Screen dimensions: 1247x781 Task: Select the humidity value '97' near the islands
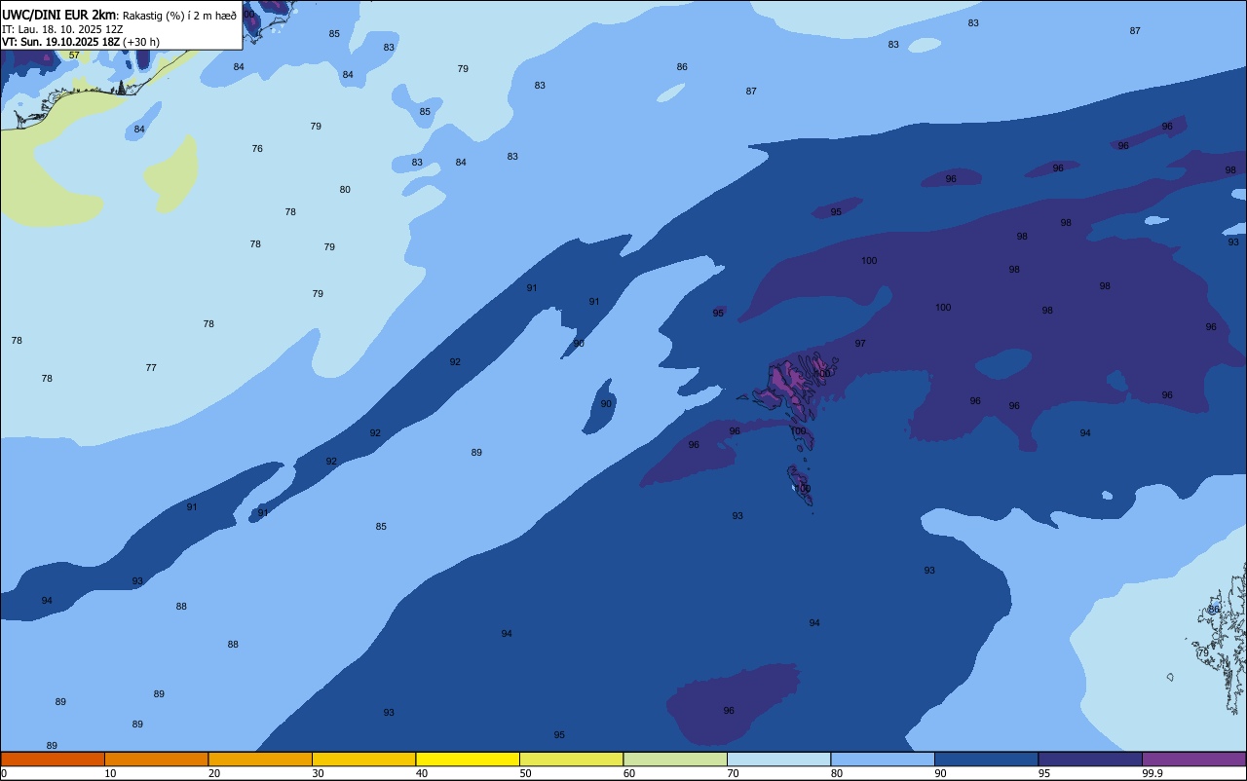860,344
